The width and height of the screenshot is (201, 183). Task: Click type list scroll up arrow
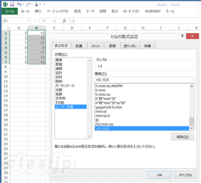click(x=192, y=86)
